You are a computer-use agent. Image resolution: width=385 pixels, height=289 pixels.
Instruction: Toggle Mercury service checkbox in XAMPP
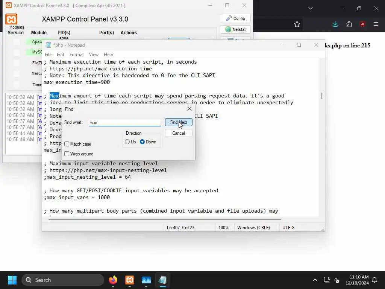pyautogui.click(x=17, y=73)
